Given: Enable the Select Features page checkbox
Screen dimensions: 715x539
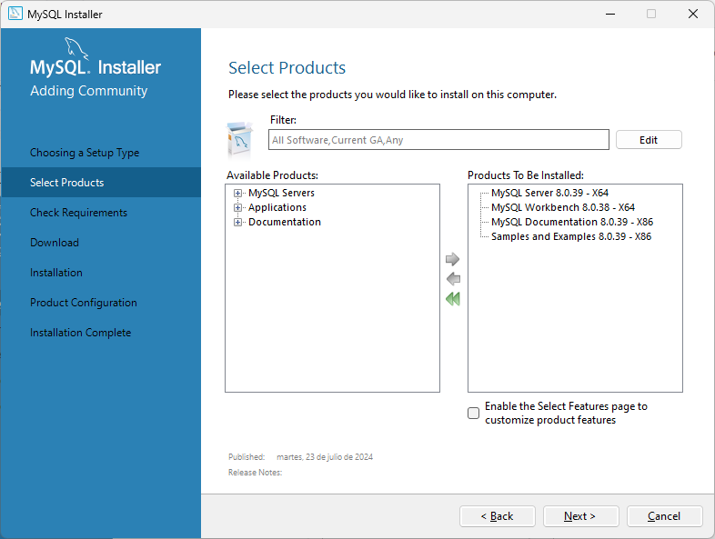Looking at the screenshot, I should click(x=473, y=413).
